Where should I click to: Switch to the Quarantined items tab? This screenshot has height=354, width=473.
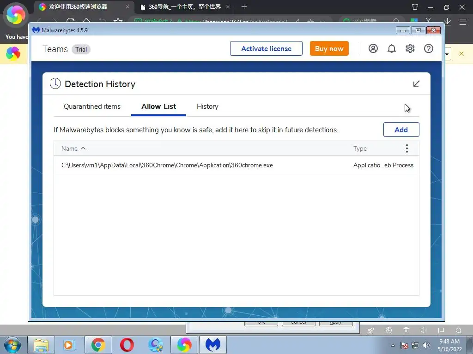[x=92, y=106]
